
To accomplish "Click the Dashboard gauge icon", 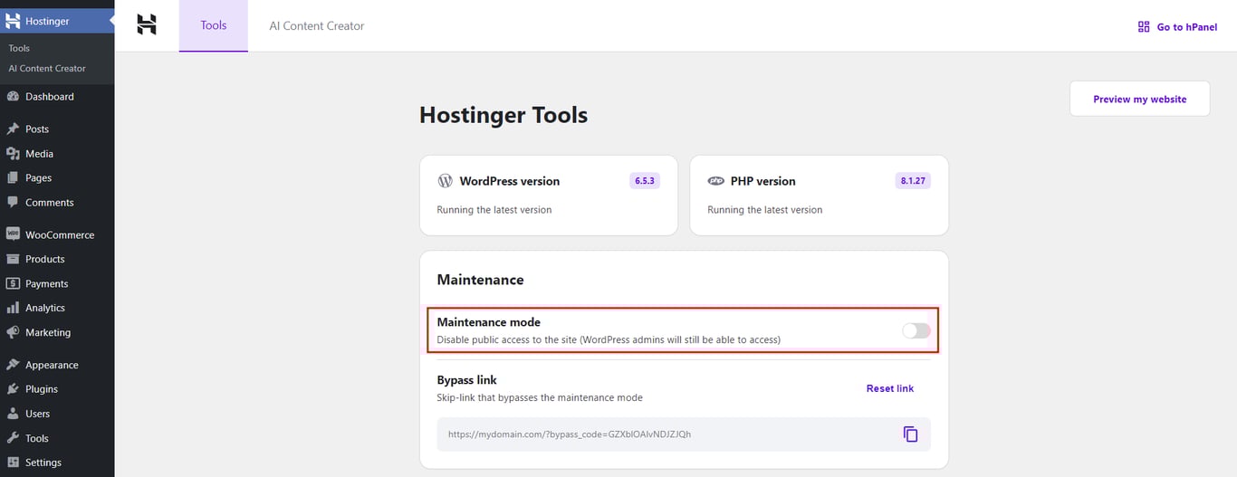I will pyautogui.click(x=13, y=96).
